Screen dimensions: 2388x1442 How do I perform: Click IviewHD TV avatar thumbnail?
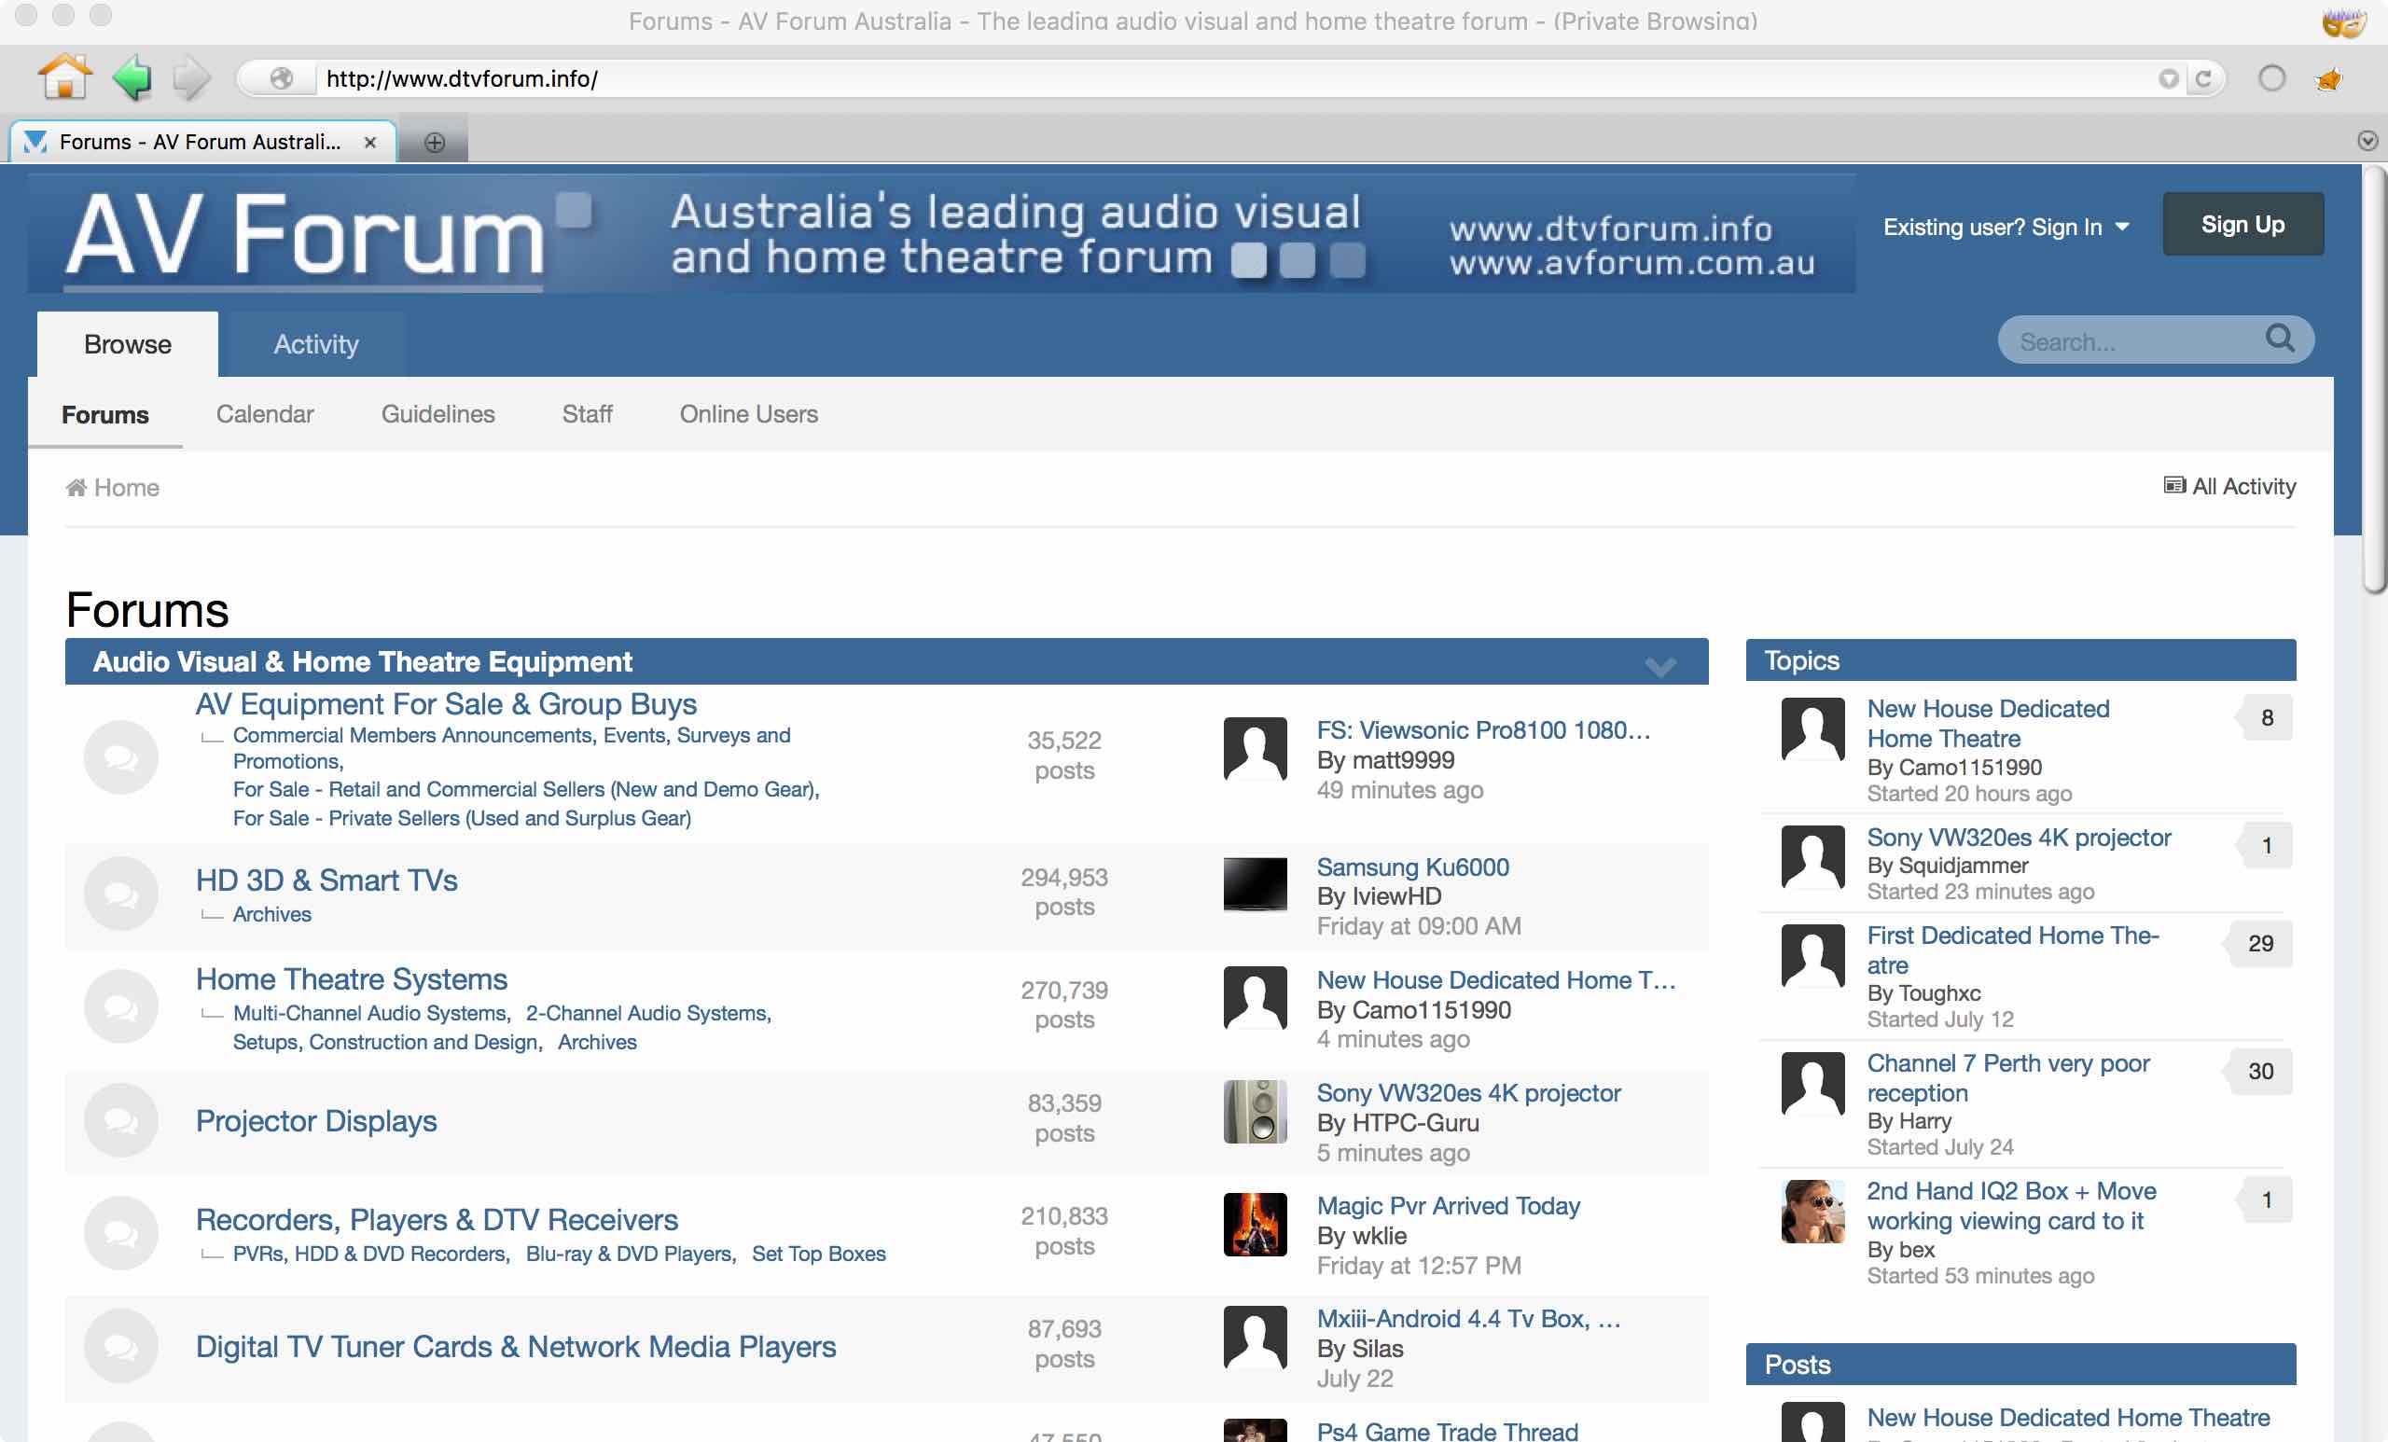[x=1255, y=884]
